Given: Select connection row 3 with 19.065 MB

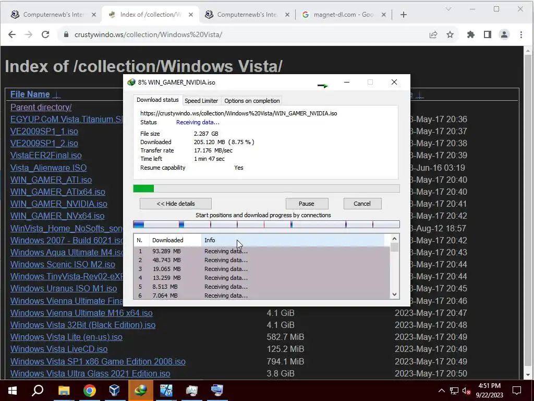Looking at the screenshot, I should (x=262, y=269).
